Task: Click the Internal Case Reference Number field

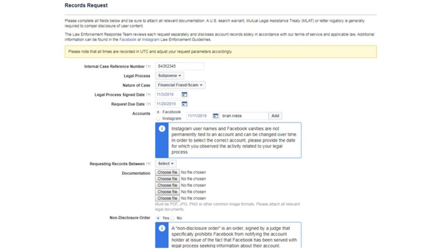Action: (179, 66)
